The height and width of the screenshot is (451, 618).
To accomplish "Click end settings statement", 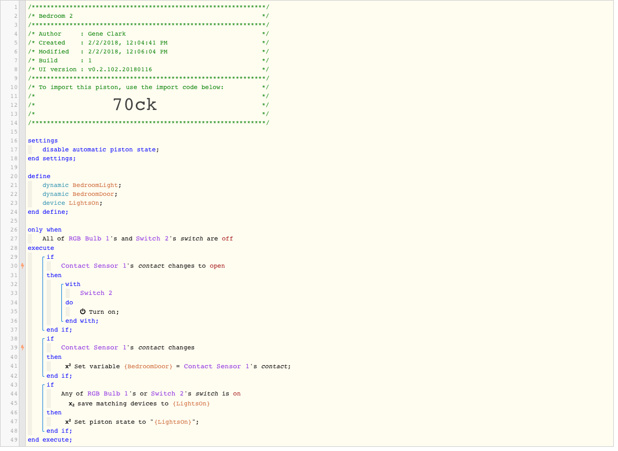I will [x=51, y=159].
